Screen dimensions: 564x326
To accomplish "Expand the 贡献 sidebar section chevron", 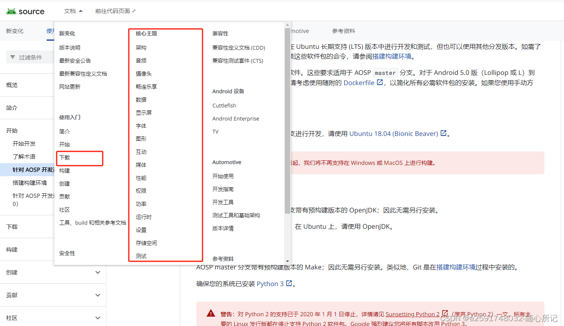I will pos(98,295).
